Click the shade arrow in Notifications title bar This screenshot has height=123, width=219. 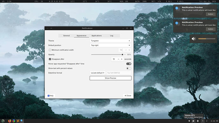pyautogui.click(x=51, y=28)
